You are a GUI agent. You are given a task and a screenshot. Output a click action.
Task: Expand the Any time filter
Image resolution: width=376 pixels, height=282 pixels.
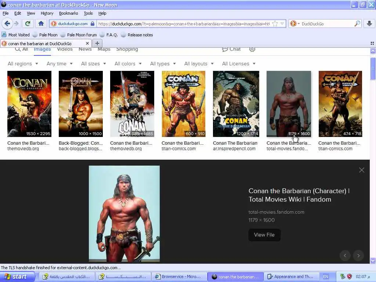(x=59, y=64)
